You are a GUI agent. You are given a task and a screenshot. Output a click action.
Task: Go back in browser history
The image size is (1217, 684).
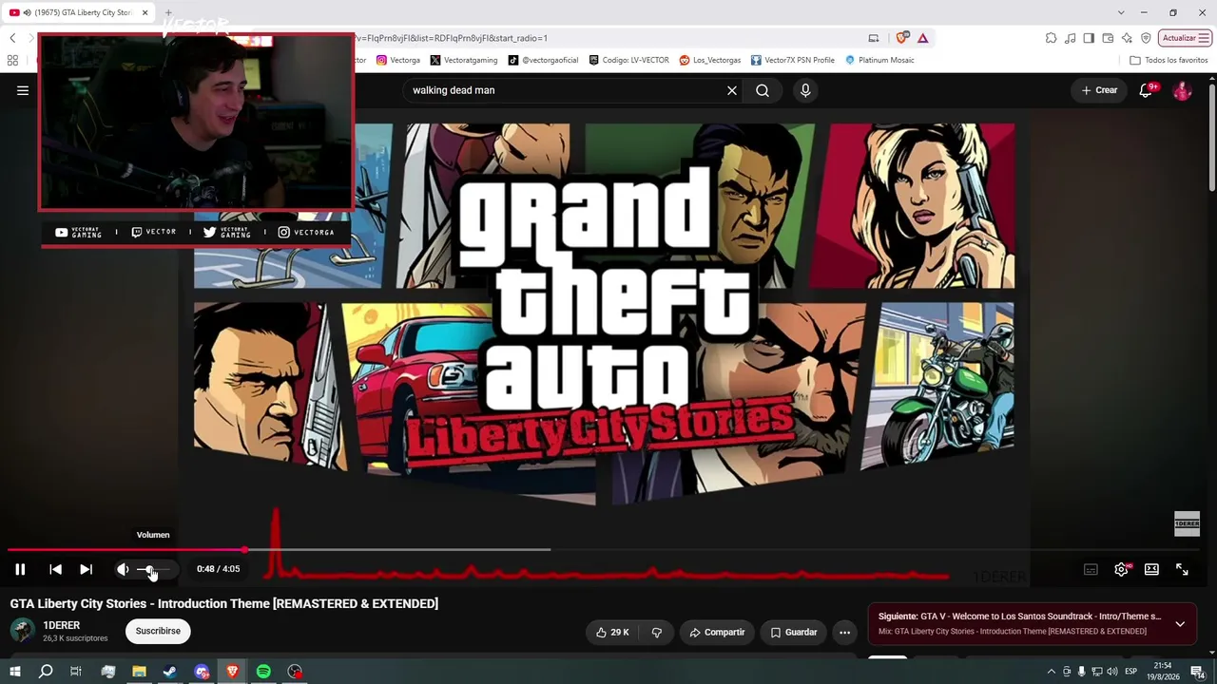click(x=12, y=38)
